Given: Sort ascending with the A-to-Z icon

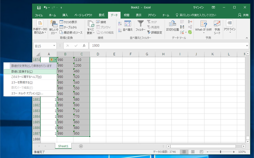Looking at the screenshot, I should 120,24.
